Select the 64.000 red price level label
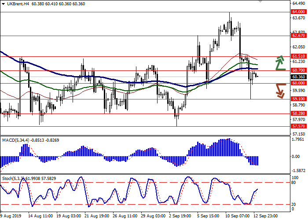Image resolution: width=308 pixels, height=220 pixels. (x=299, y=12)
